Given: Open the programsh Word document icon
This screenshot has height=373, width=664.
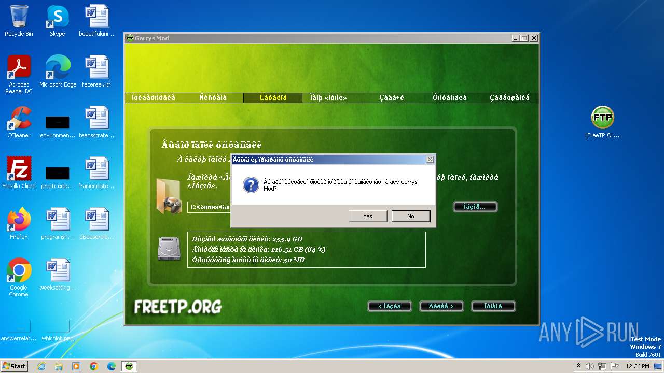Looking at the screenshot, I should [x=58, y=224].
